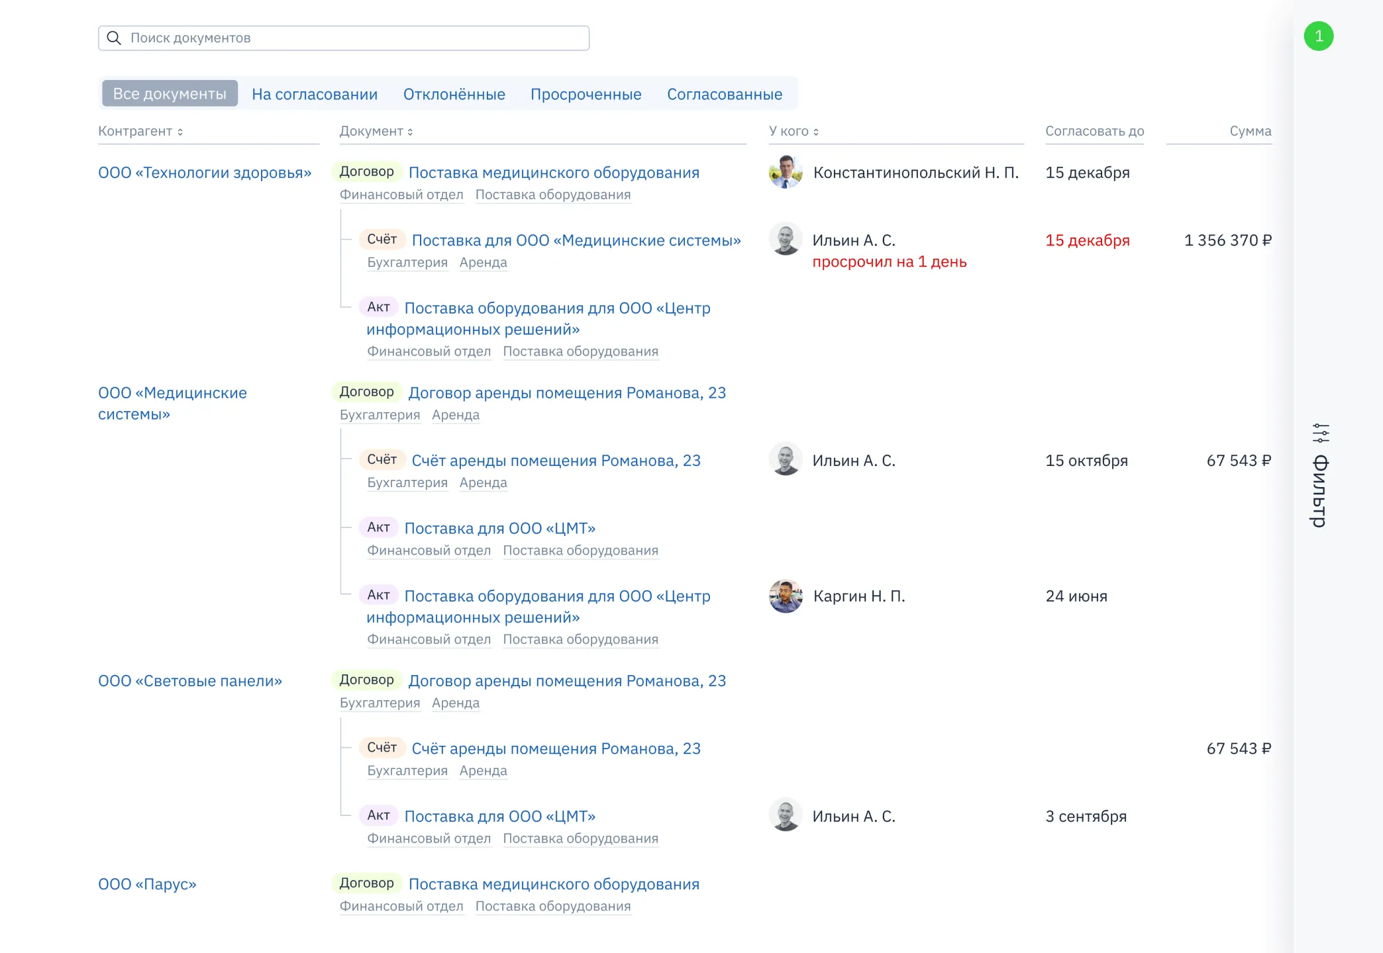The width and height of the screenshot is (1383, 953).
Task: Click the search magnifier icon
Action: [x=115, y=38]
